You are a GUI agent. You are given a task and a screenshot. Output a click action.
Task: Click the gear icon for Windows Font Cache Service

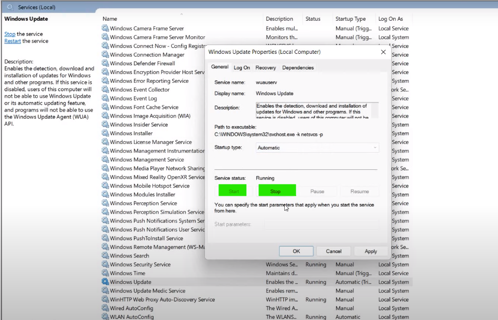[105, 107]
